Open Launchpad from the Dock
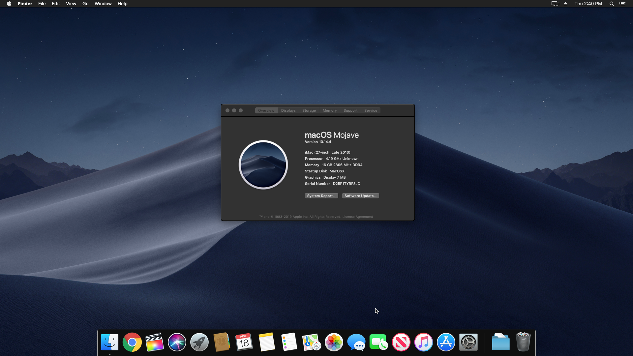The height and width of the screenshot is (356, 633). pos(199,342)
